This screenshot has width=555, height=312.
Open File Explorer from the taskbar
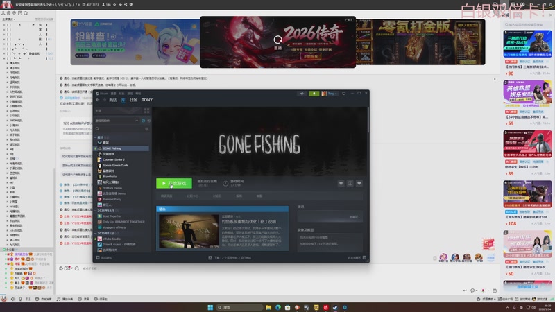[268, 307]
